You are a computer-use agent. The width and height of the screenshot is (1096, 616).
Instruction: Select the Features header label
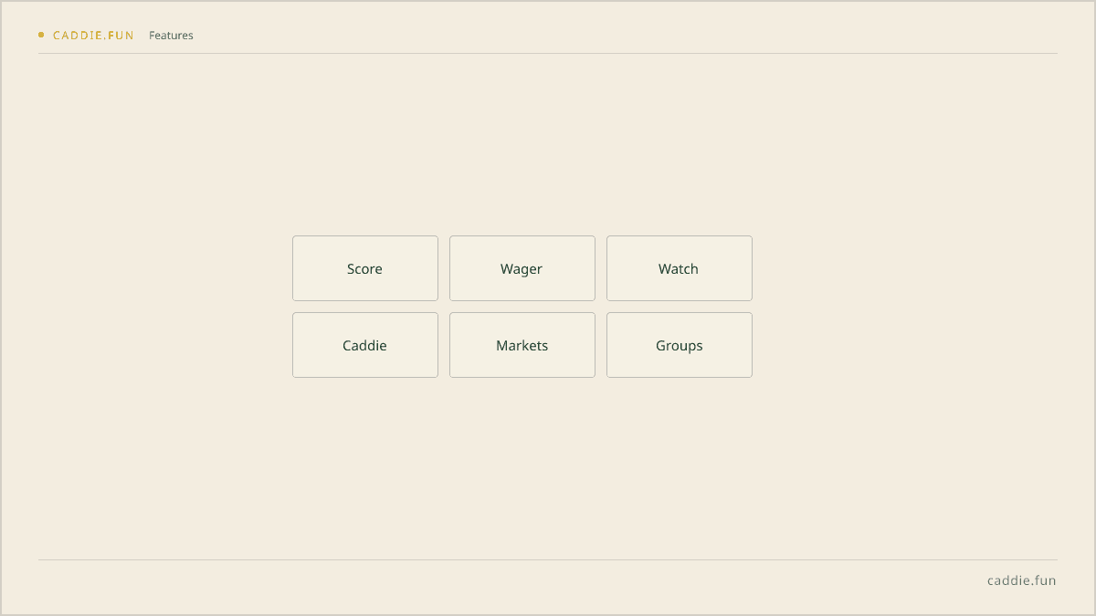171,36
